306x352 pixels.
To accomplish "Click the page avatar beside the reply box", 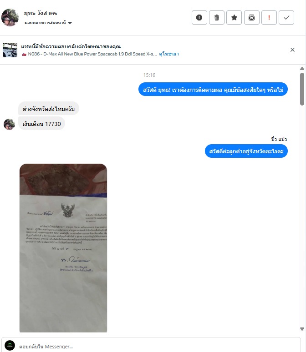I will pos(10,346).
